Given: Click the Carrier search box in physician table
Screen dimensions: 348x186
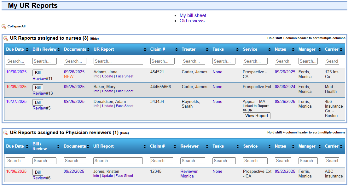Looking at the screenshot, I should pos(332,161).
